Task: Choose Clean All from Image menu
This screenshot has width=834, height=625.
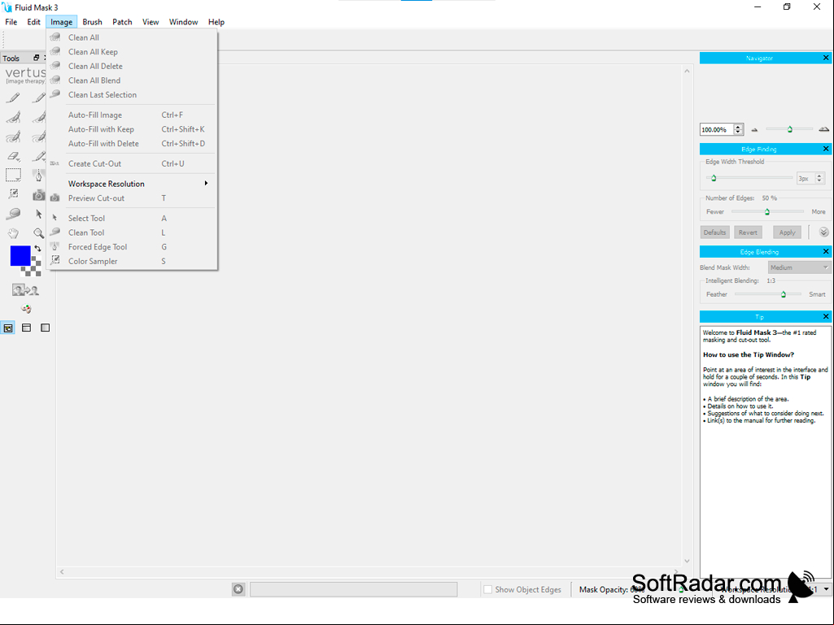Action: 133,37
